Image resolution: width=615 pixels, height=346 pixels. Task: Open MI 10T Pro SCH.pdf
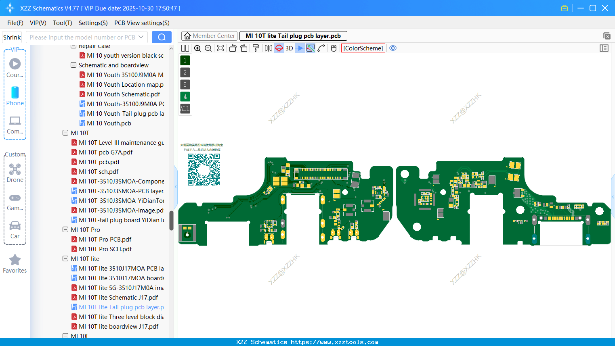(x=106, y=249)
